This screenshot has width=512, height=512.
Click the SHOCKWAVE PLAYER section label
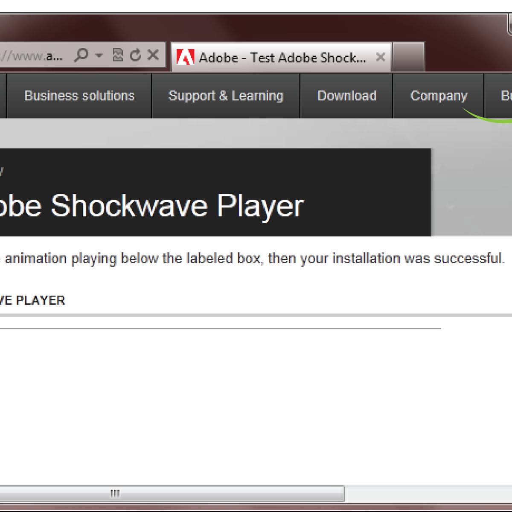click(32, 300)
